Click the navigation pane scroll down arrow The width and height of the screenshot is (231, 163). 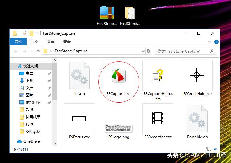tap(55, 144)
